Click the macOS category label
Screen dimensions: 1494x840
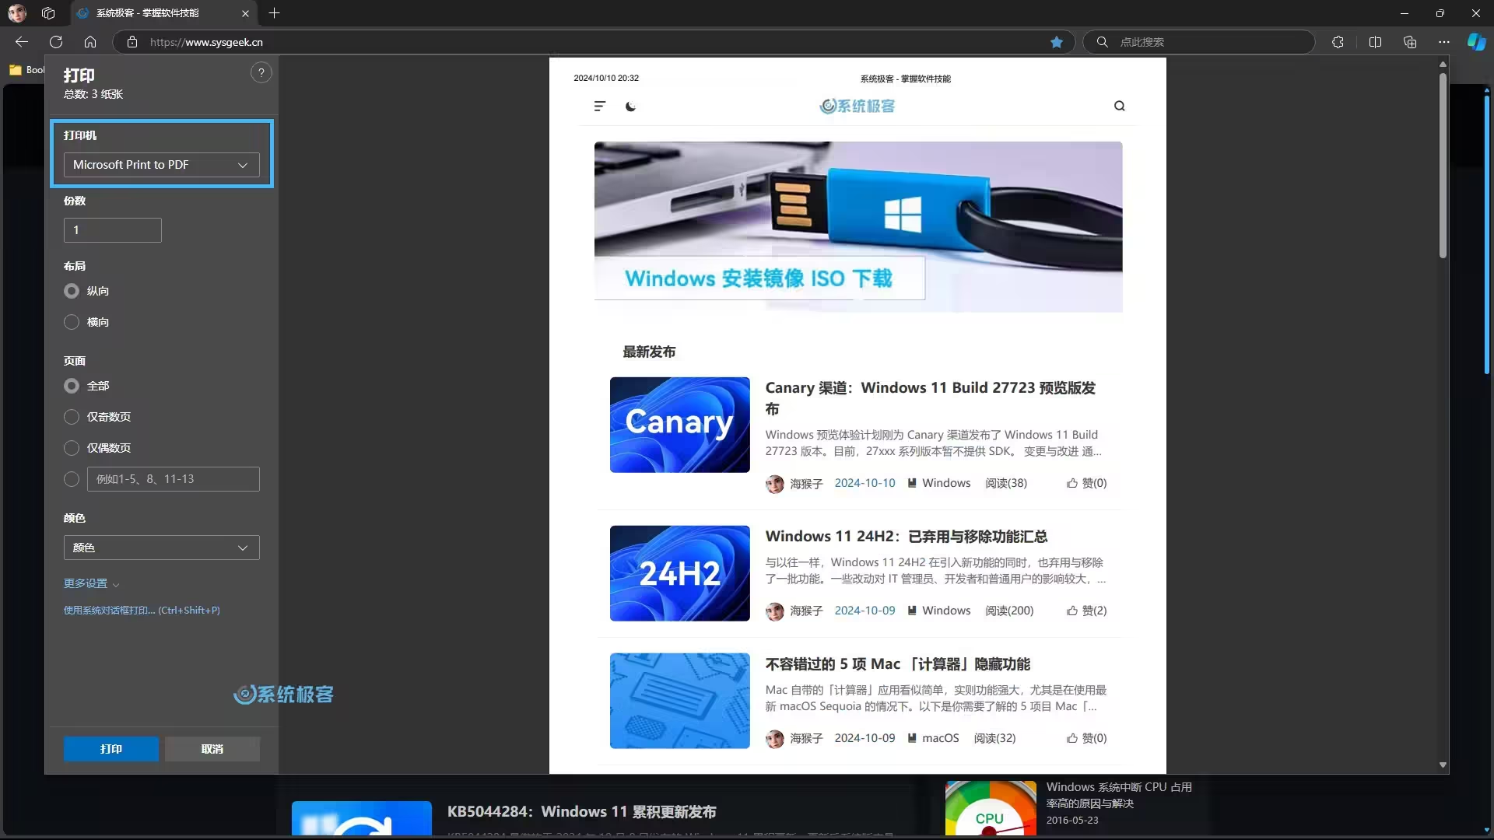point(940,738)
